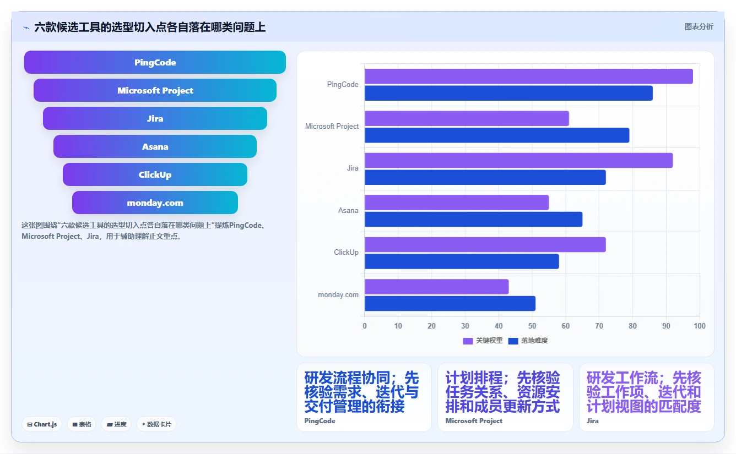Screen dimensions: 736x454
Task: Click Microsoft Project's purple 关键权重 bar
Action: click(467, 118)
